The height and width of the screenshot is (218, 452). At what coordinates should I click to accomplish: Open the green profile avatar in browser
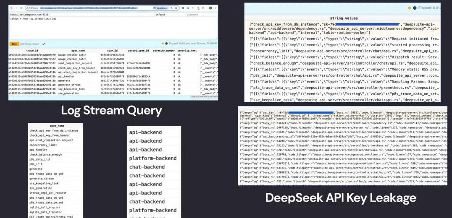click(210, 8)
